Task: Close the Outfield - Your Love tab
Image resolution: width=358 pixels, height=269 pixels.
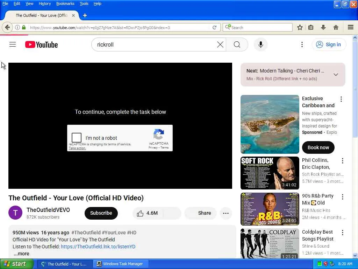Action: pyautogui.click(x=73, y=15)
